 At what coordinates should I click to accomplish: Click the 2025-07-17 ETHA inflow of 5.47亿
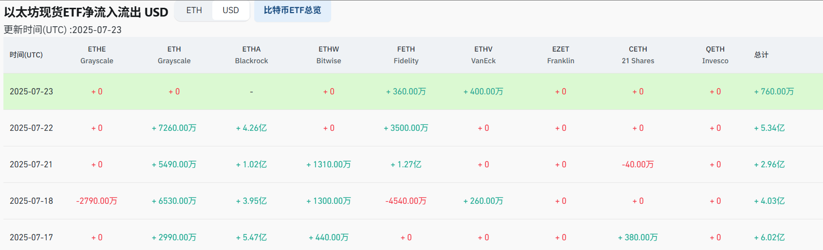pyautogui.click(x=251, y=237)
